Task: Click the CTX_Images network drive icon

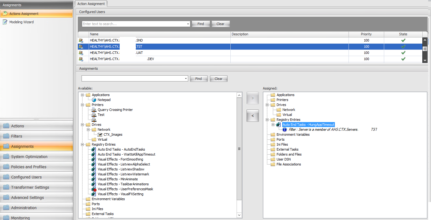Action: tap(100, 134)
